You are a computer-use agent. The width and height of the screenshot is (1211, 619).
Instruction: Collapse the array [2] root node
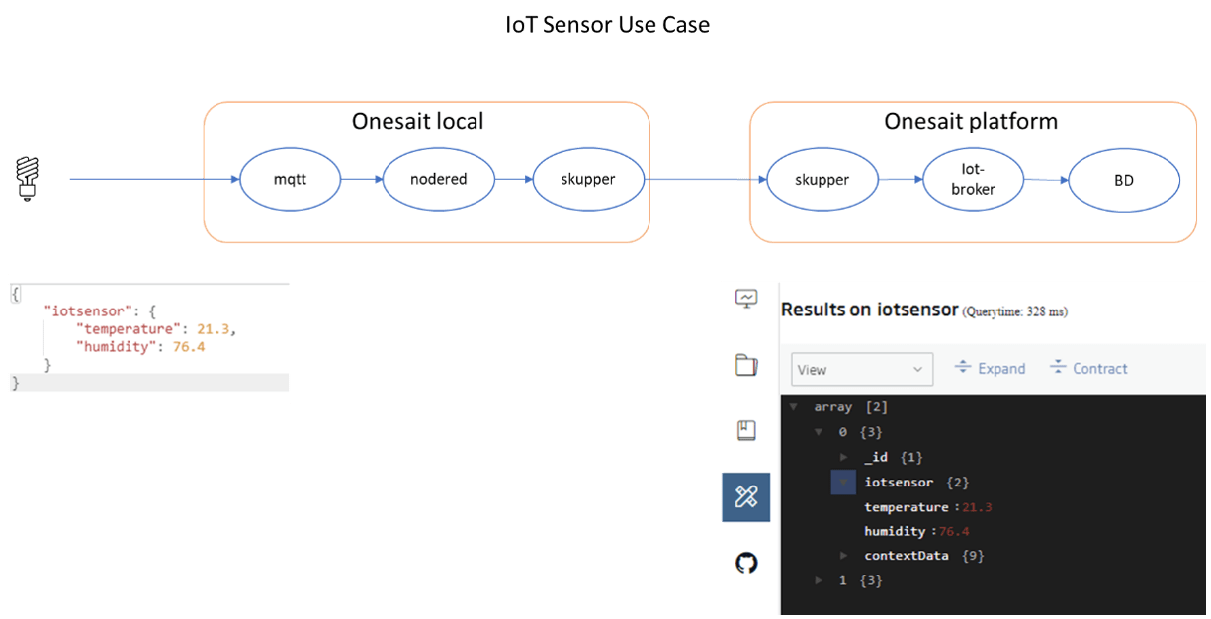[794, 407]
